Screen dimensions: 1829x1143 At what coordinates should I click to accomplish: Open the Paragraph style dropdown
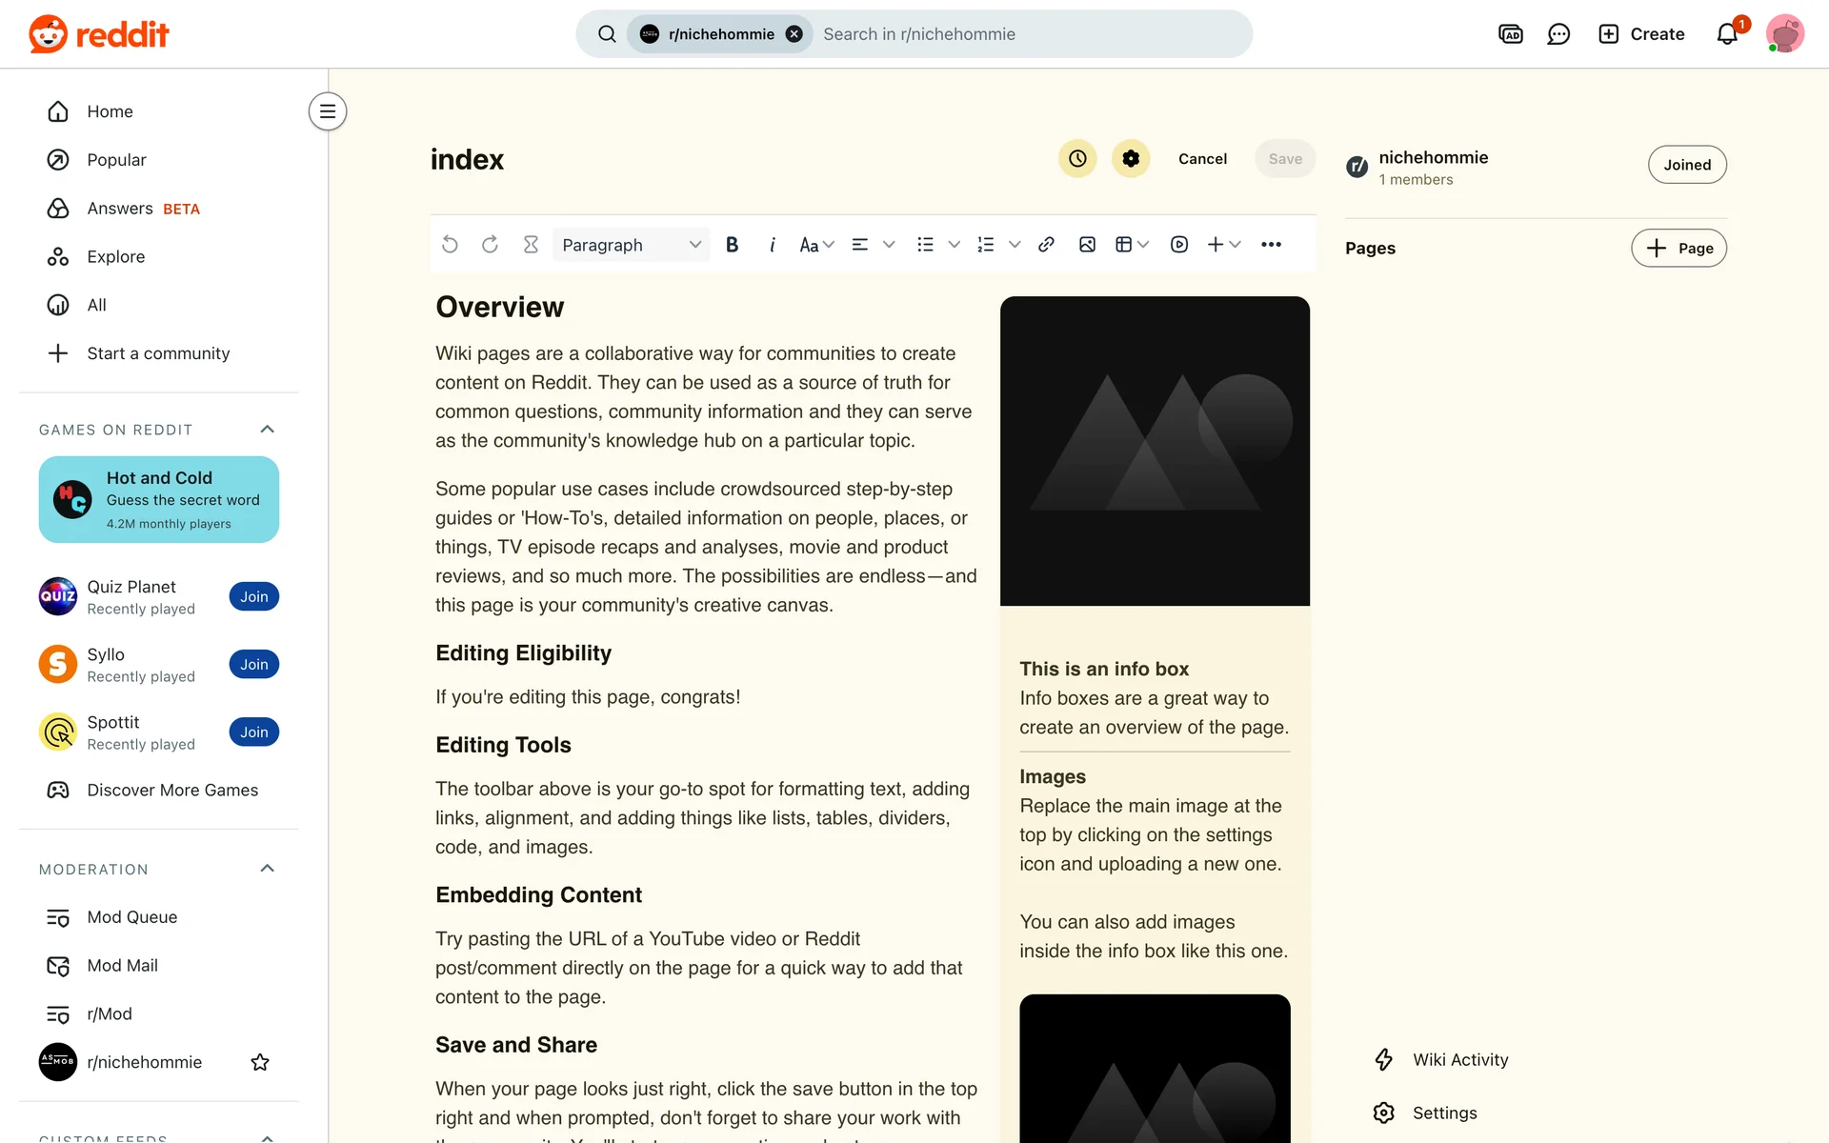click(x=631, y=245)
